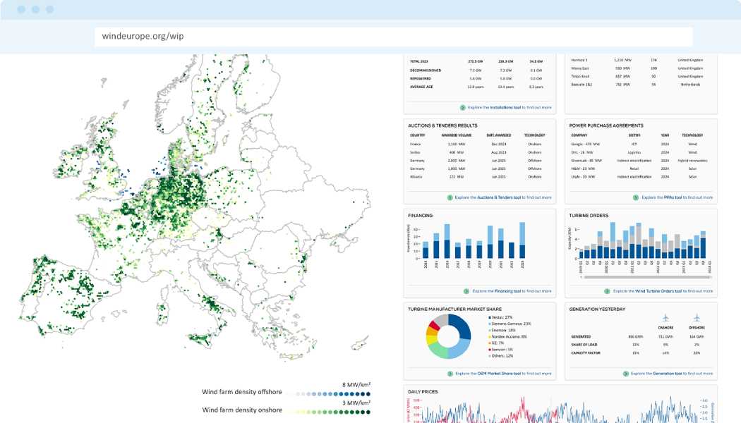The height and width of the screenshot is (423, 741).
Task: Click the green icon beside Financing tool link
Action: click(x=466, y=291)
